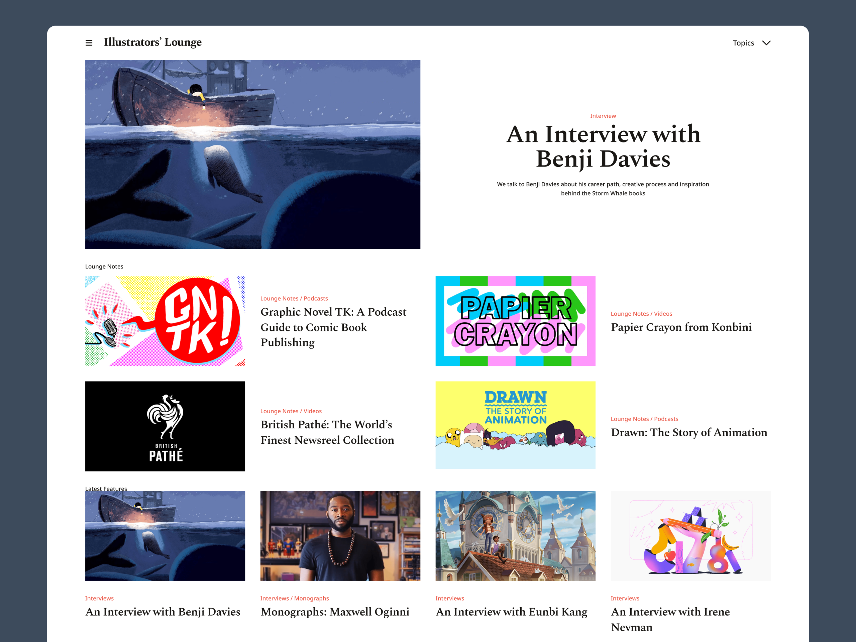
Task: Select the category label above Drawn title
Action: coord(644,419)
